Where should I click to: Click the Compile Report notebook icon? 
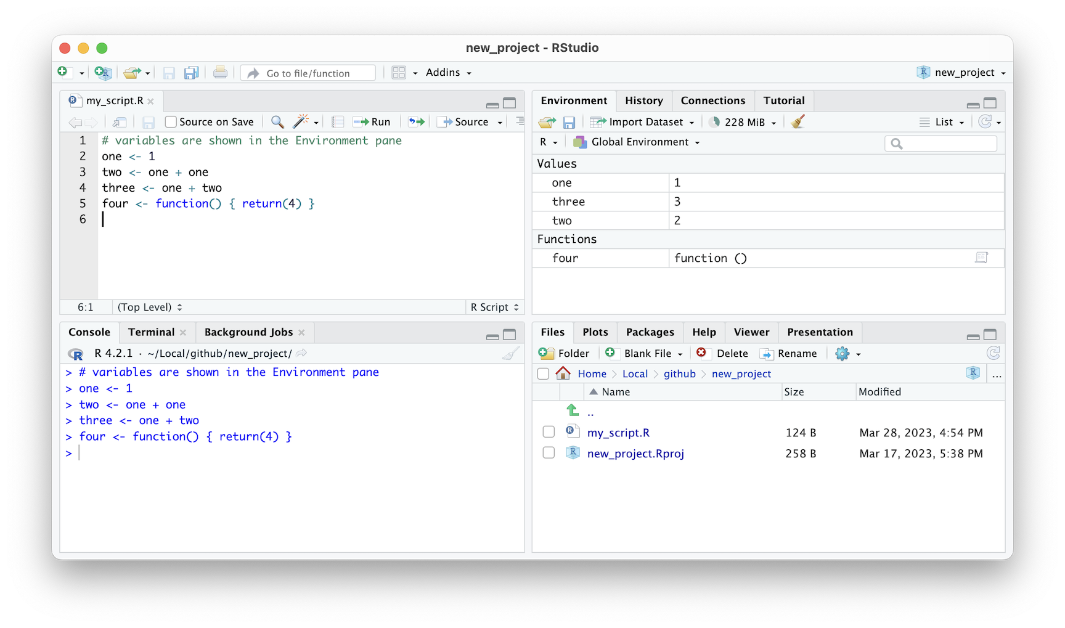click(x=338, y=122)
